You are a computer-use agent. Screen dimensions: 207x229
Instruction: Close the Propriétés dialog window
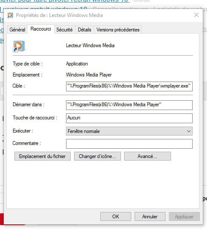196,15
